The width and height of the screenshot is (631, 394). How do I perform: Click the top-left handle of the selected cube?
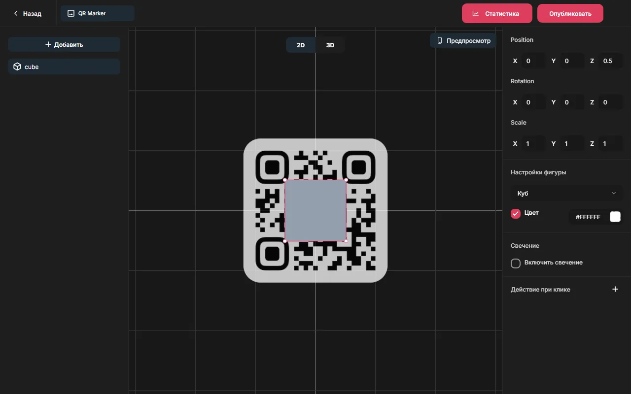[285, 180]
